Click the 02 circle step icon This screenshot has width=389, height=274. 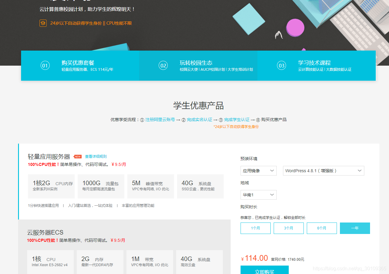click(x=163, y=66)
